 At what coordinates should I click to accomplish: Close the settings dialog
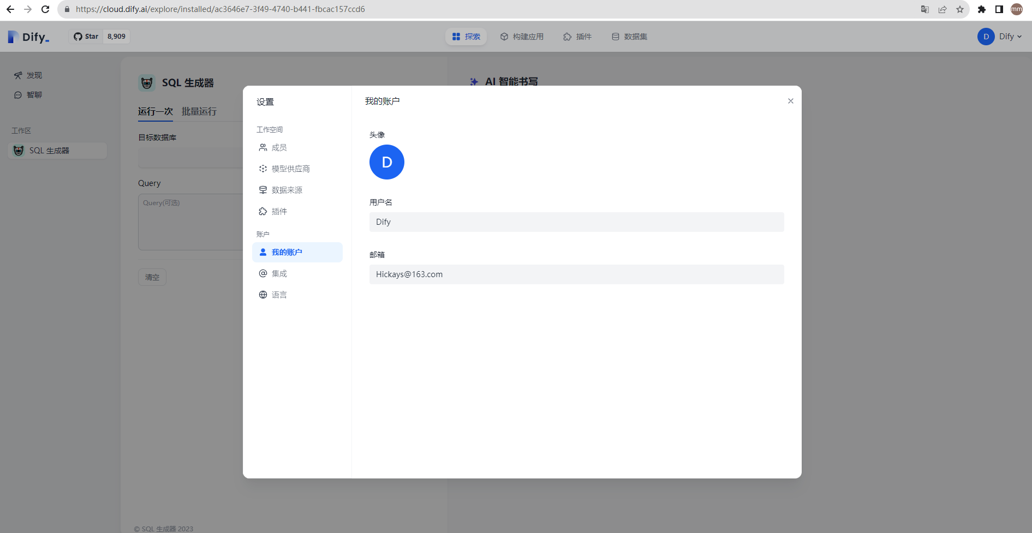click(791, 101)
